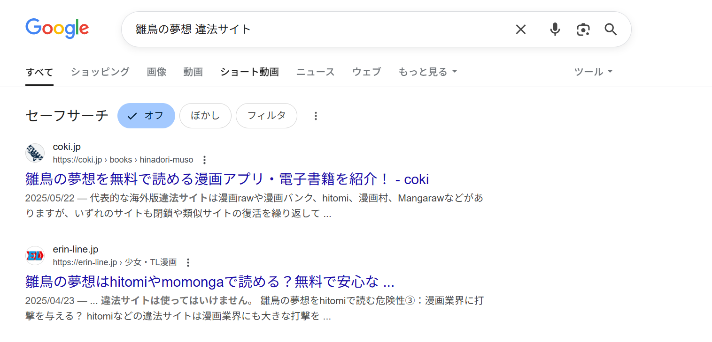Open Google Lens camera search icon
This screenshot has height=342, width=712.
pyautogui.click(x=583, y=29)
